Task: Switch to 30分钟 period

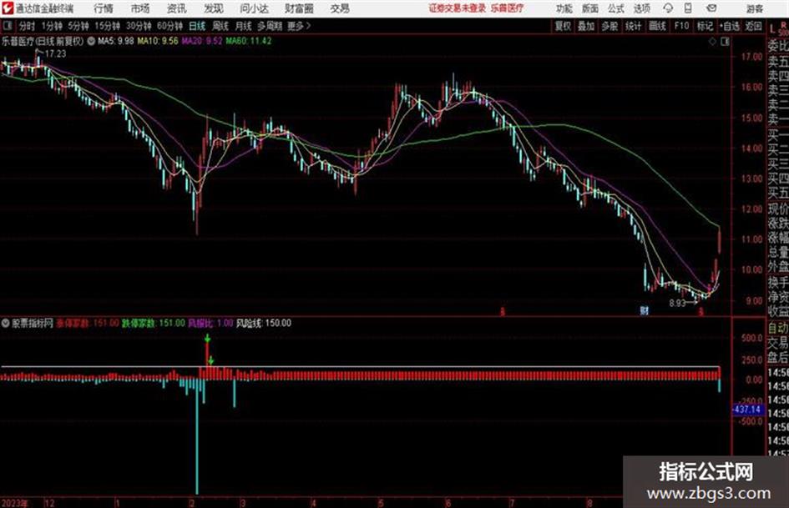Action: 139,26
